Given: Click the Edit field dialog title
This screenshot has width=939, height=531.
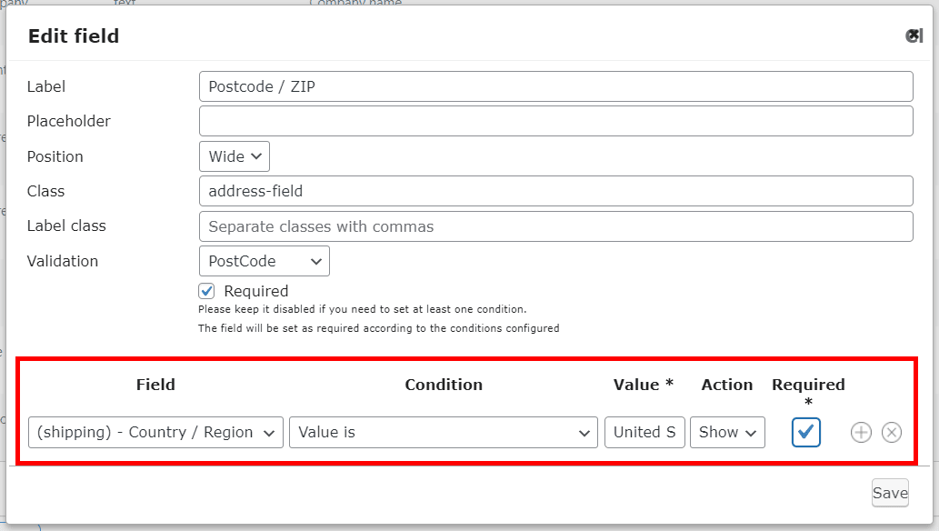Looking at the screenshot, I should coord(74,36).
